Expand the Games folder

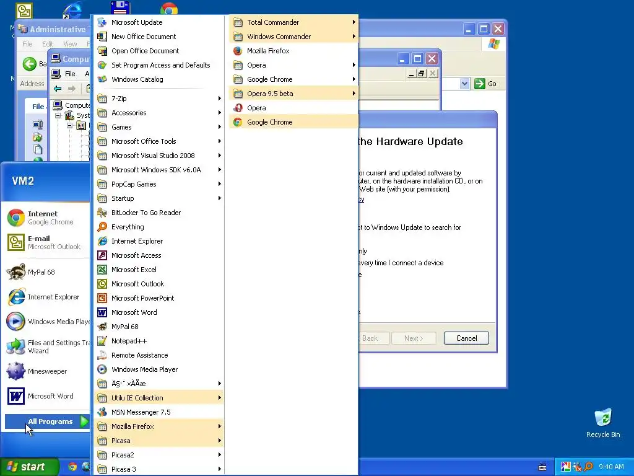pos(158,127)
